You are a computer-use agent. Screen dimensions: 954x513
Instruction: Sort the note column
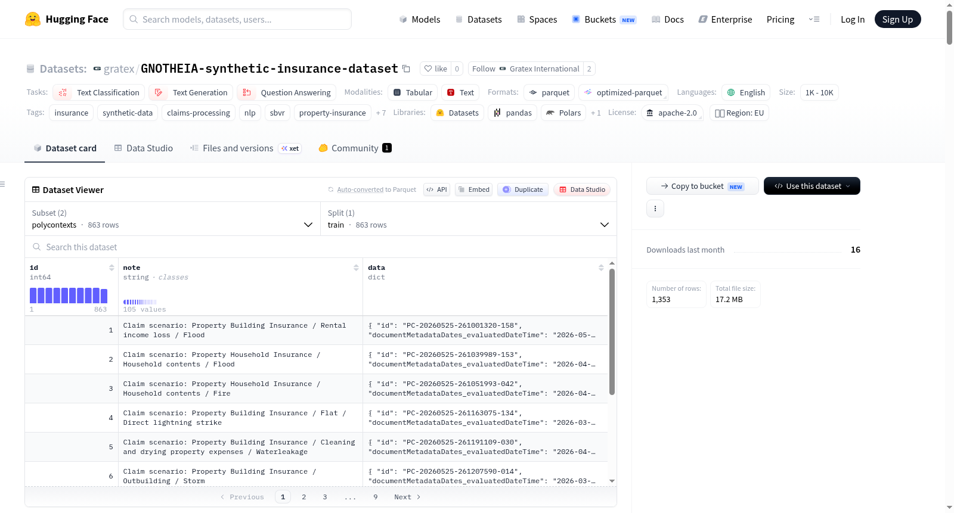pos(356,268)
